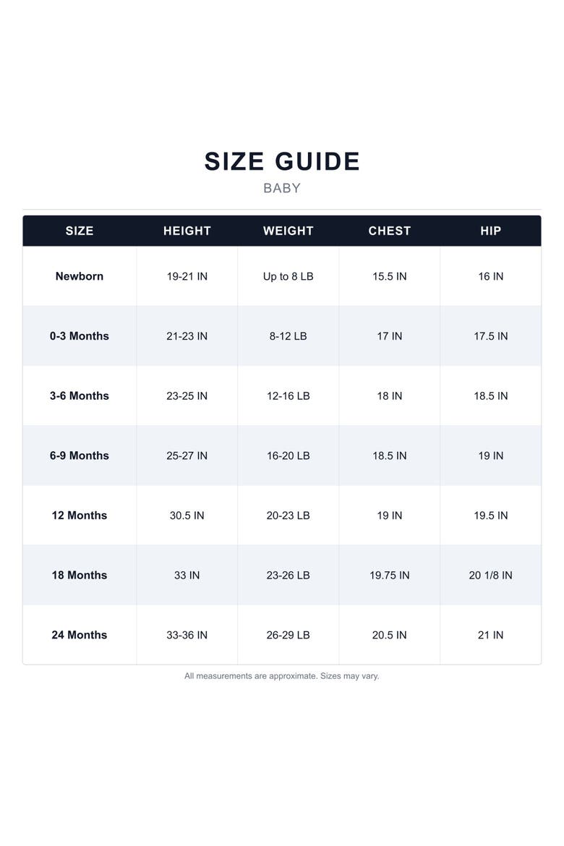Select the 12 Months row label
This screenshot has width=564, height=846.
(x=80, y=516)
